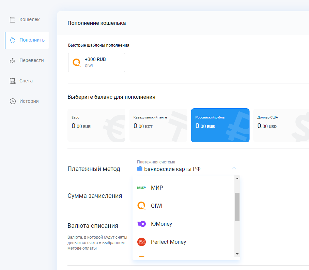The width and height of the screenshot is (309, 270).
Task: Open the Счета invoices icon
Action: 13,81
